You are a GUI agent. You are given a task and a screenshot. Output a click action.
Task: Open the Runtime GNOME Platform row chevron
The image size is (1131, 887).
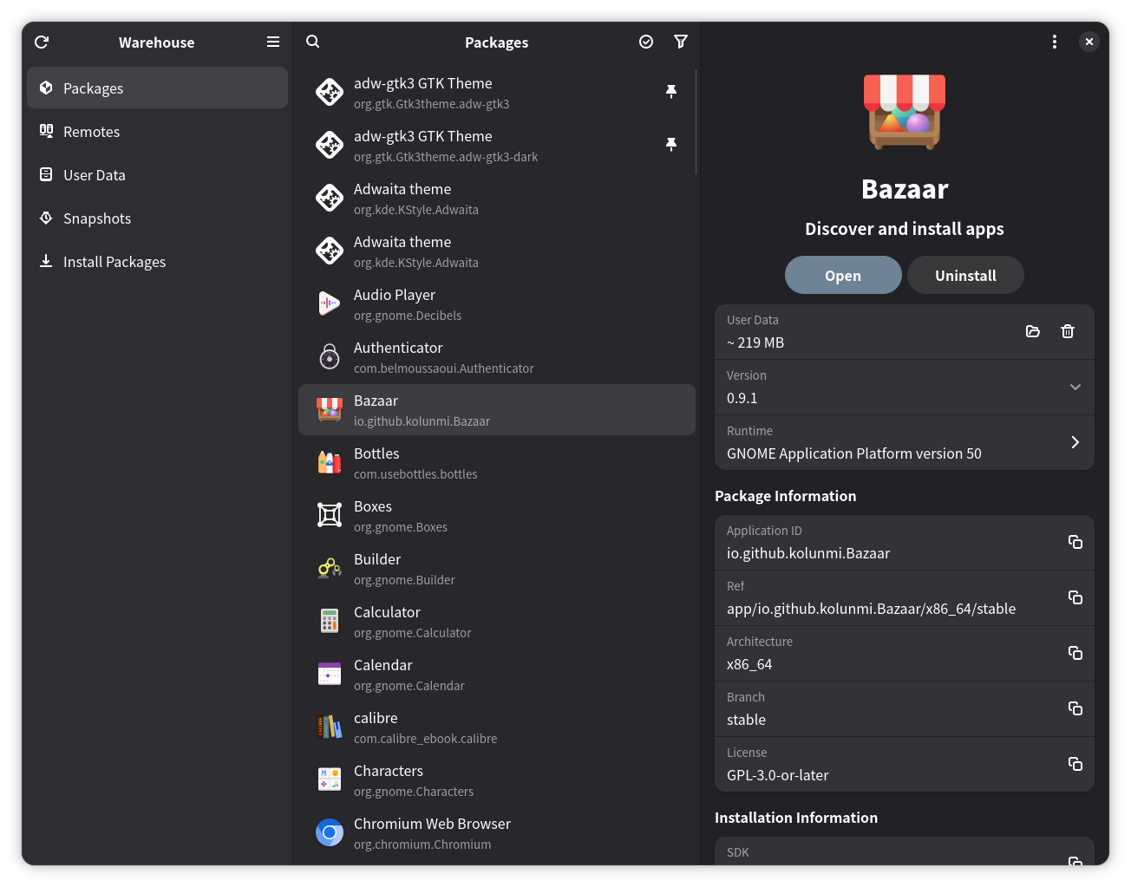[x=1075, y=442]
